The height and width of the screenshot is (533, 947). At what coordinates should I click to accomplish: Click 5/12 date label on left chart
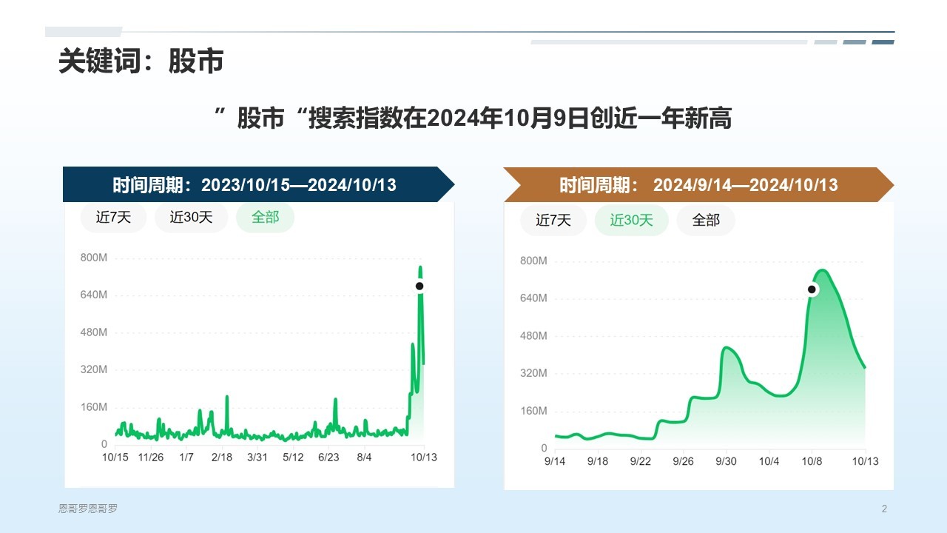pyautogui.click(x=293, y=457)
